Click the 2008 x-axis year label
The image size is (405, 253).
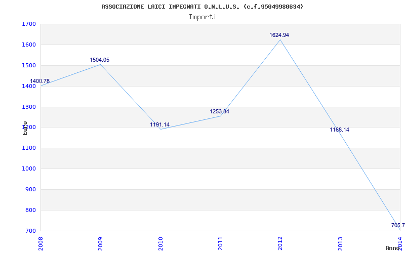(x=41, y=244)
